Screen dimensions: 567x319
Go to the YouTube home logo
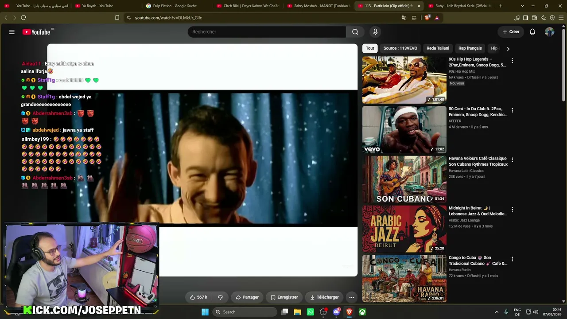(x=36, y=32)
